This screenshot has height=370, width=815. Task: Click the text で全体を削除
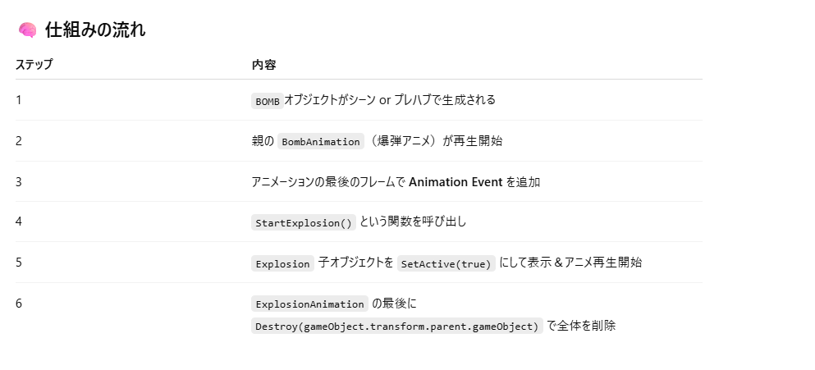click(581, 326)
